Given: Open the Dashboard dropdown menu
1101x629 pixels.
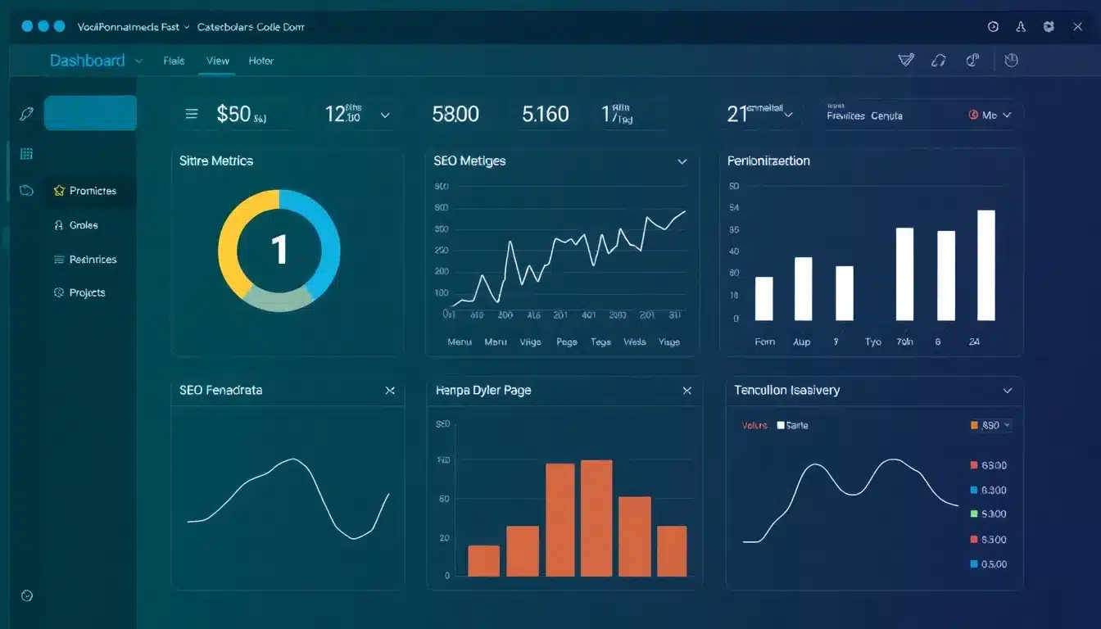Looking at the screenshot, I should pyautogui.click(x=138, y=60).
